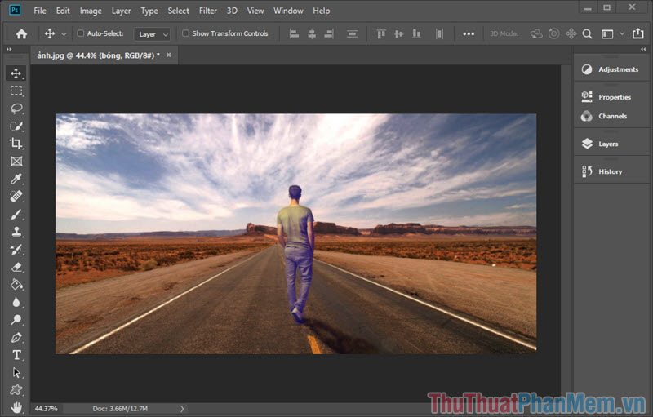Open the Image menu

coord(91,11)
